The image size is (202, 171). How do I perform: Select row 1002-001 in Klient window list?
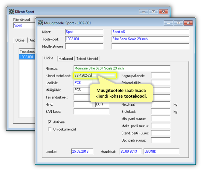point(27,57)
